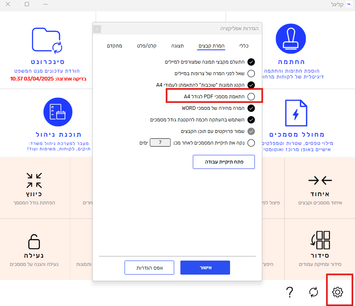Open the מתקדם (Advanced) tab
Viewport: 355px width, 306px height.
(x=115, y=45)
